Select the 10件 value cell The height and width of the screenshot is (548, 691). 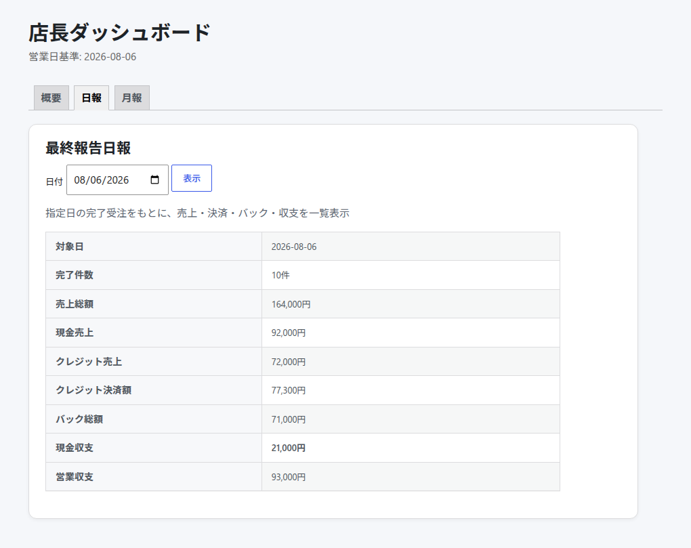coord(411,275)
